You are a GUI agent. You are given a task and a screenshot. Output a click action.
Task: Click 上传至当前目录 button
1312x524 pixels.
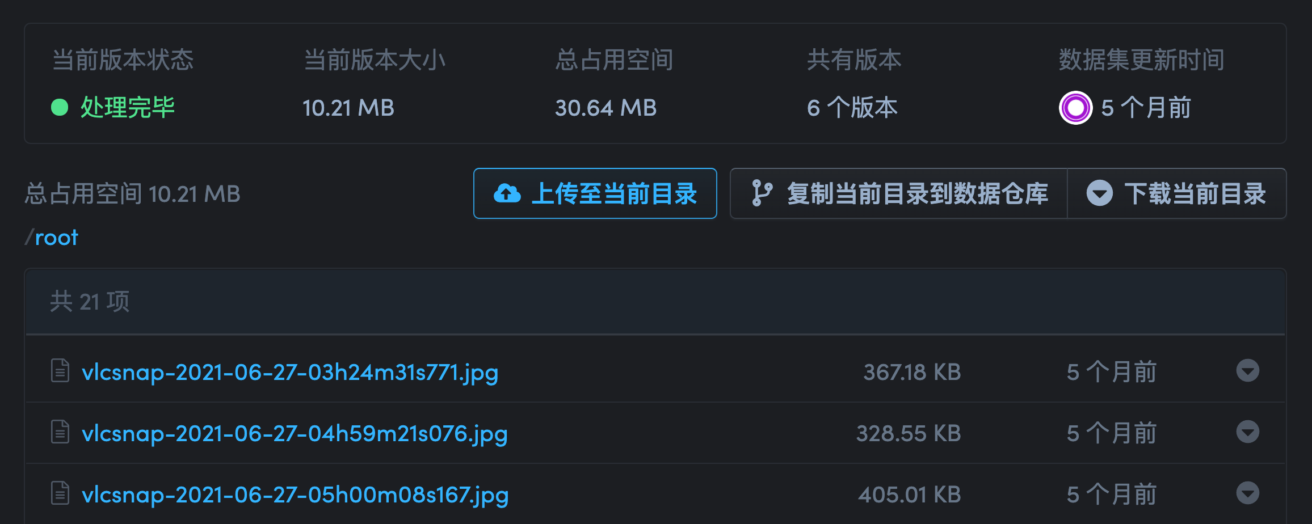click(x=595, y=193)
